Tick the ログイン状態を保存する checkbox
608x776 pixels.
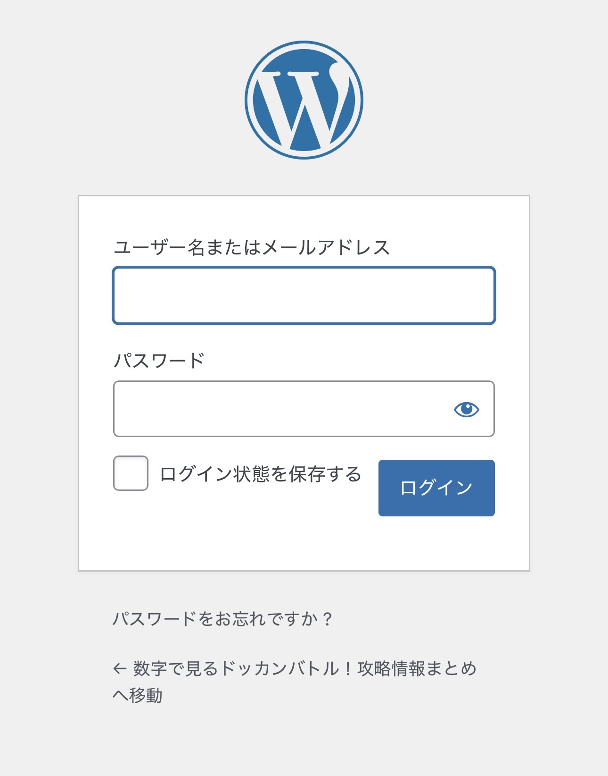pyautogui.click(x=131, y=473)
